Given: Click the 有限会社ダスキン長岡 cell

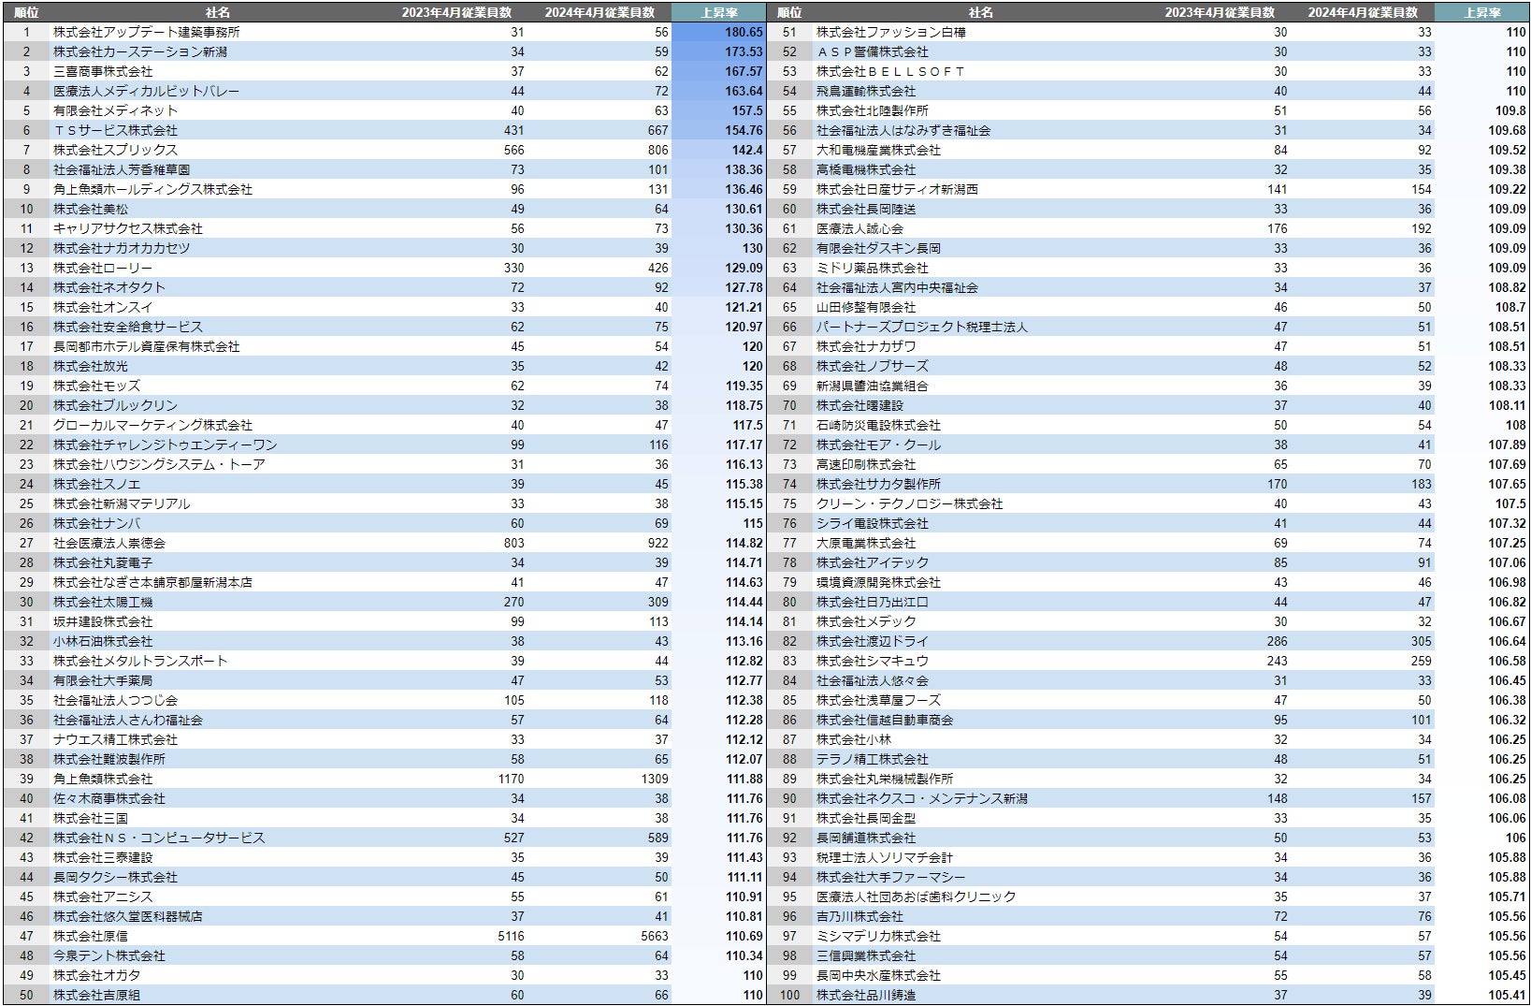Looking at the screenshot, I should coord(877,248).
